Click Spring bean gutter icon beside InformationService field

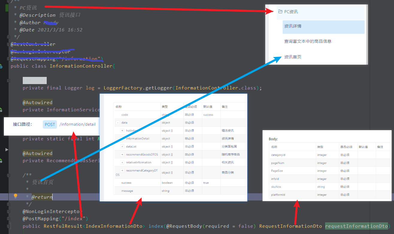[x=1, y=109]
